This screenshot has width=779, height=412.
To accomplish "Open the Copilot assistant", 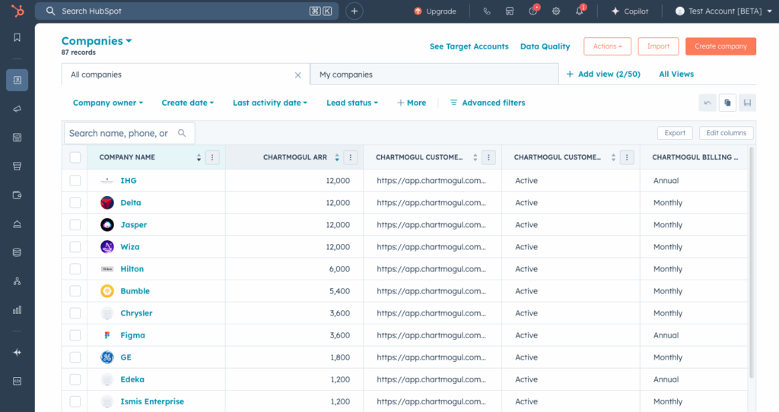I will click(x=629, y=11).
